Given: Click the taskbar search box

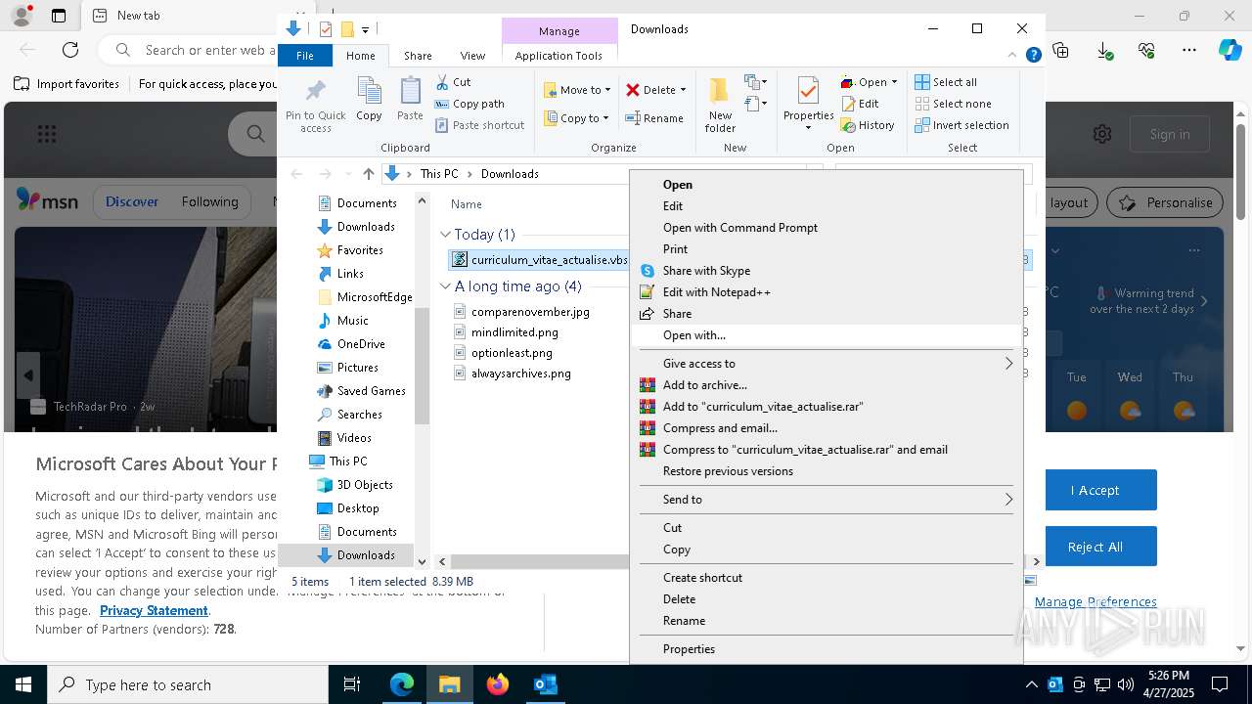Looking at the screenshot, I should 188,684.
